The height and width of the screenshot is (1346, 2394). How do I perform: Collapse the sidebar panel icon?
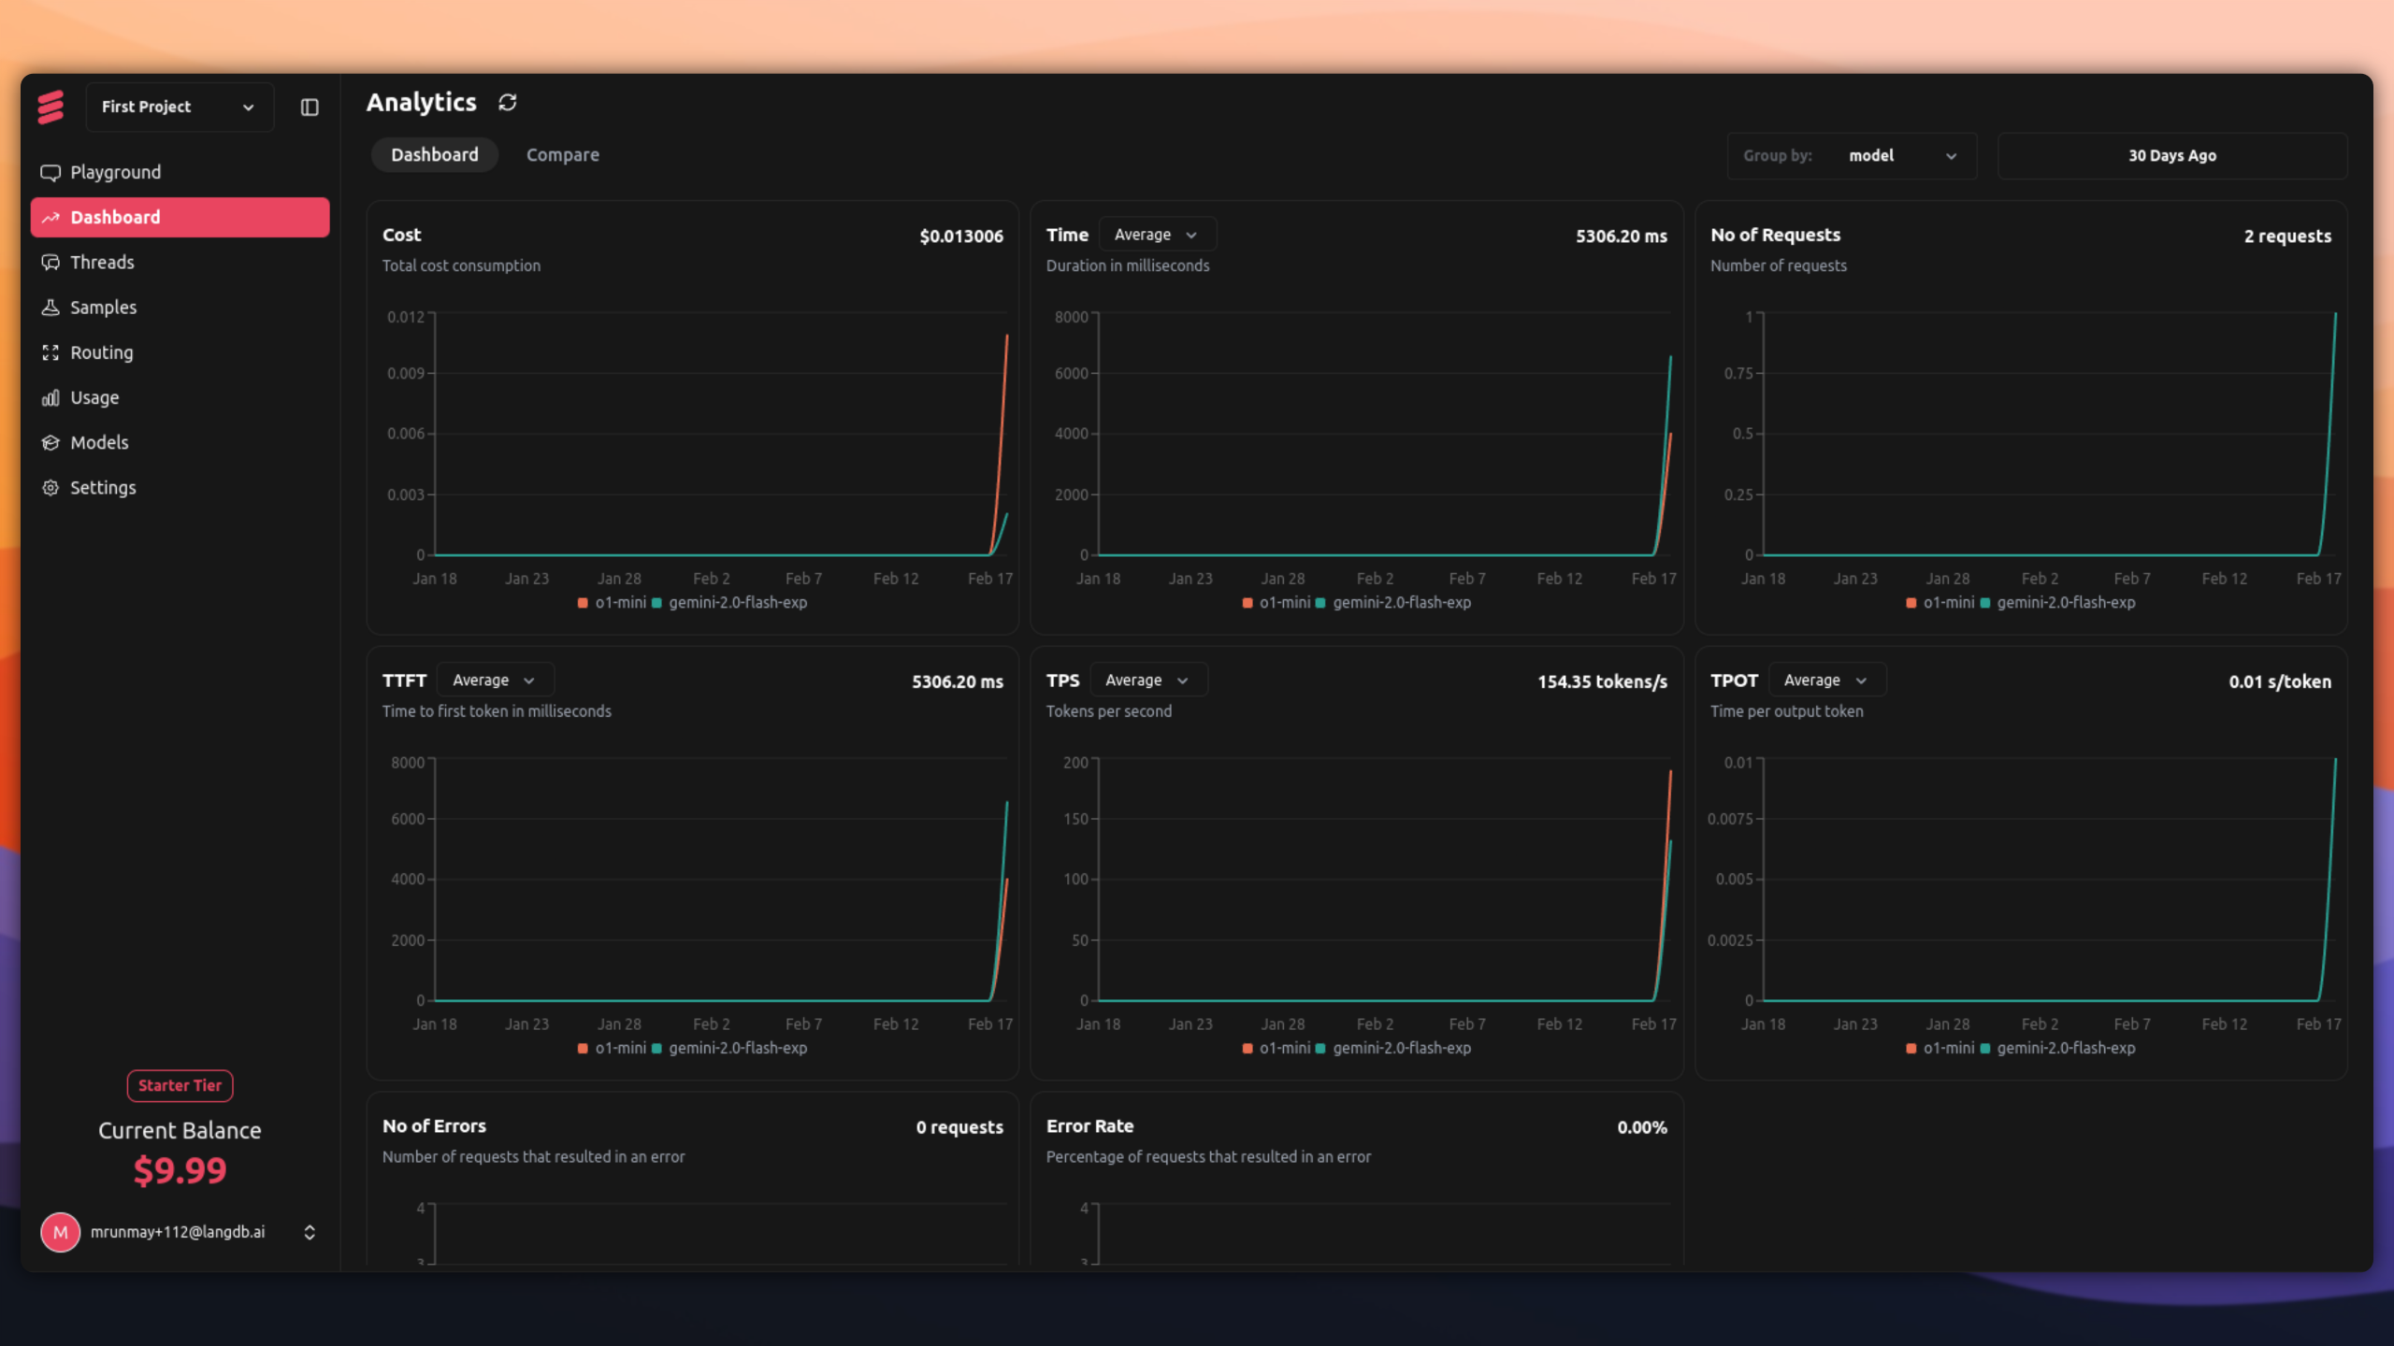click(310, 107)
